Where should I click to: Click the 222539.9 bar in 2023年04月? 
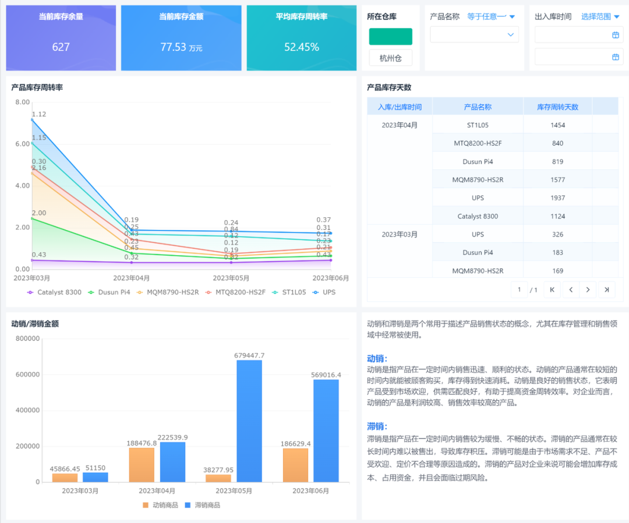172,462
